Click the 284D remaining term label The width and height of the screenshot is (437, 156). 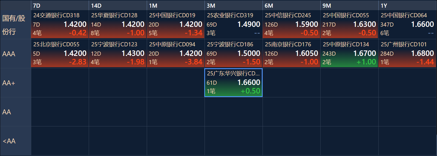(387, 54)
